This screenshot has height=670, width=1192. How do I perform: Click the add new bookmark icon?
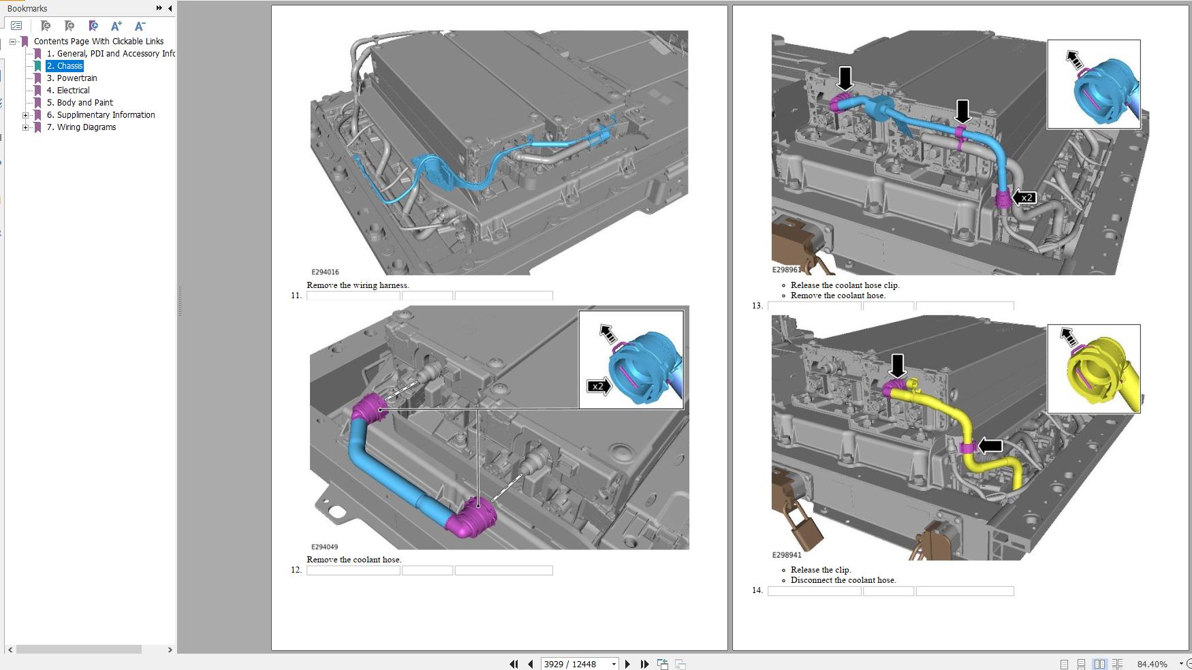[69, 26]
